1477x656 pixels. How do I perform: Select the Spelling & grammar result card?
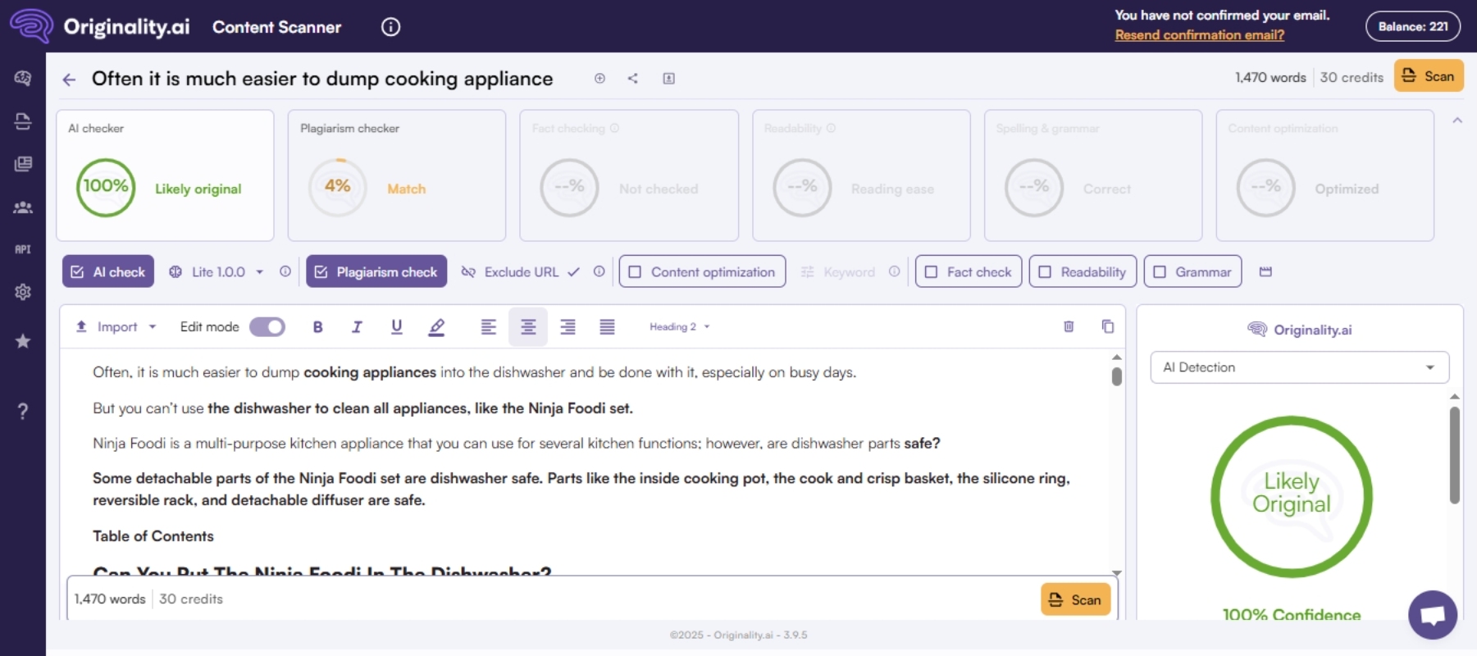coord(1093,175)
